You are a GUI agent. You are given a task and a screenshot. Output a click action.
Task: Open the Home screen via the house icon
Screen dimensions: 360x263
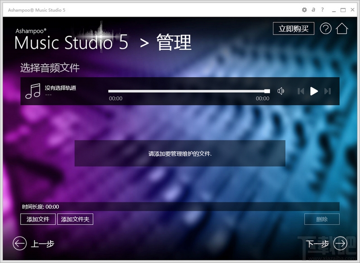342,28
